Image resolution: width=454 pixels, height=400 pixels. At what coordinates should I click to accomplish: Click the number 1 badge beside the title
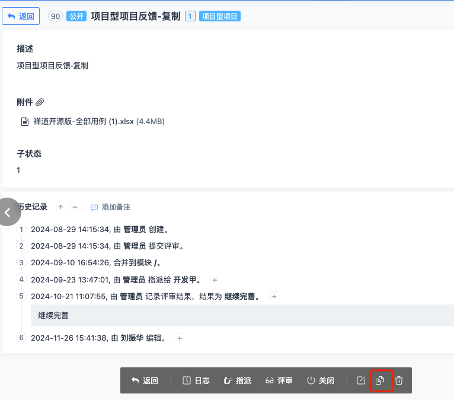coord(190,16)
